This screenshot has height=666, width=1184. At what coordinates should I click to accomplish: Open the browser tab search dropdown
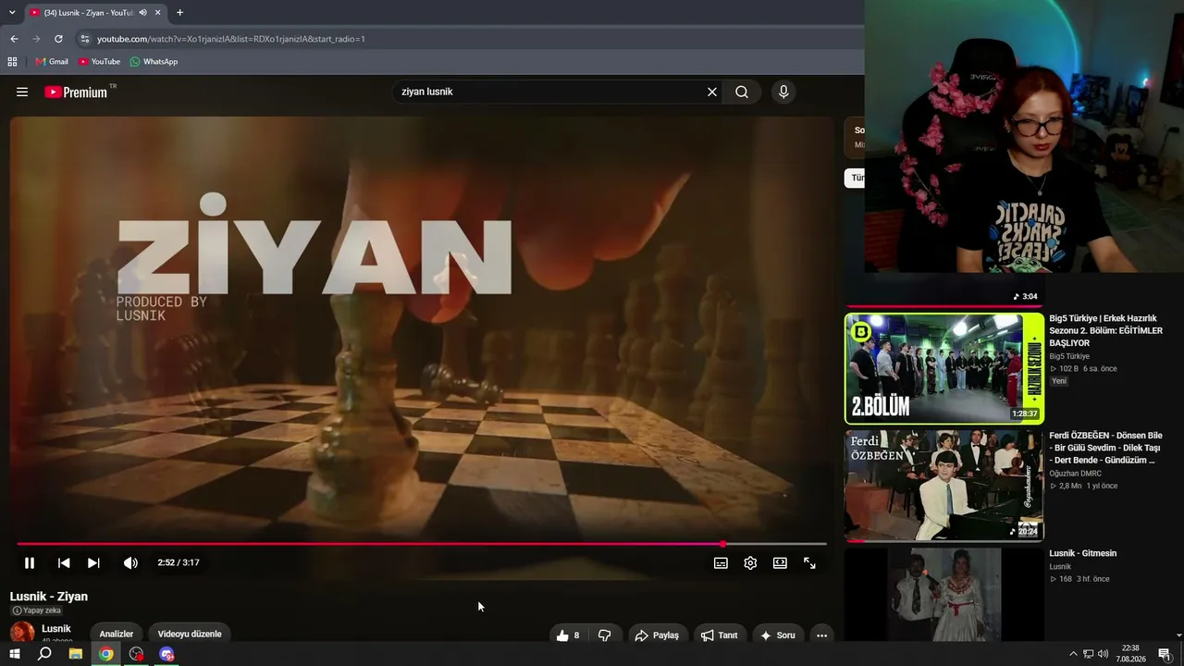[11, 13]
